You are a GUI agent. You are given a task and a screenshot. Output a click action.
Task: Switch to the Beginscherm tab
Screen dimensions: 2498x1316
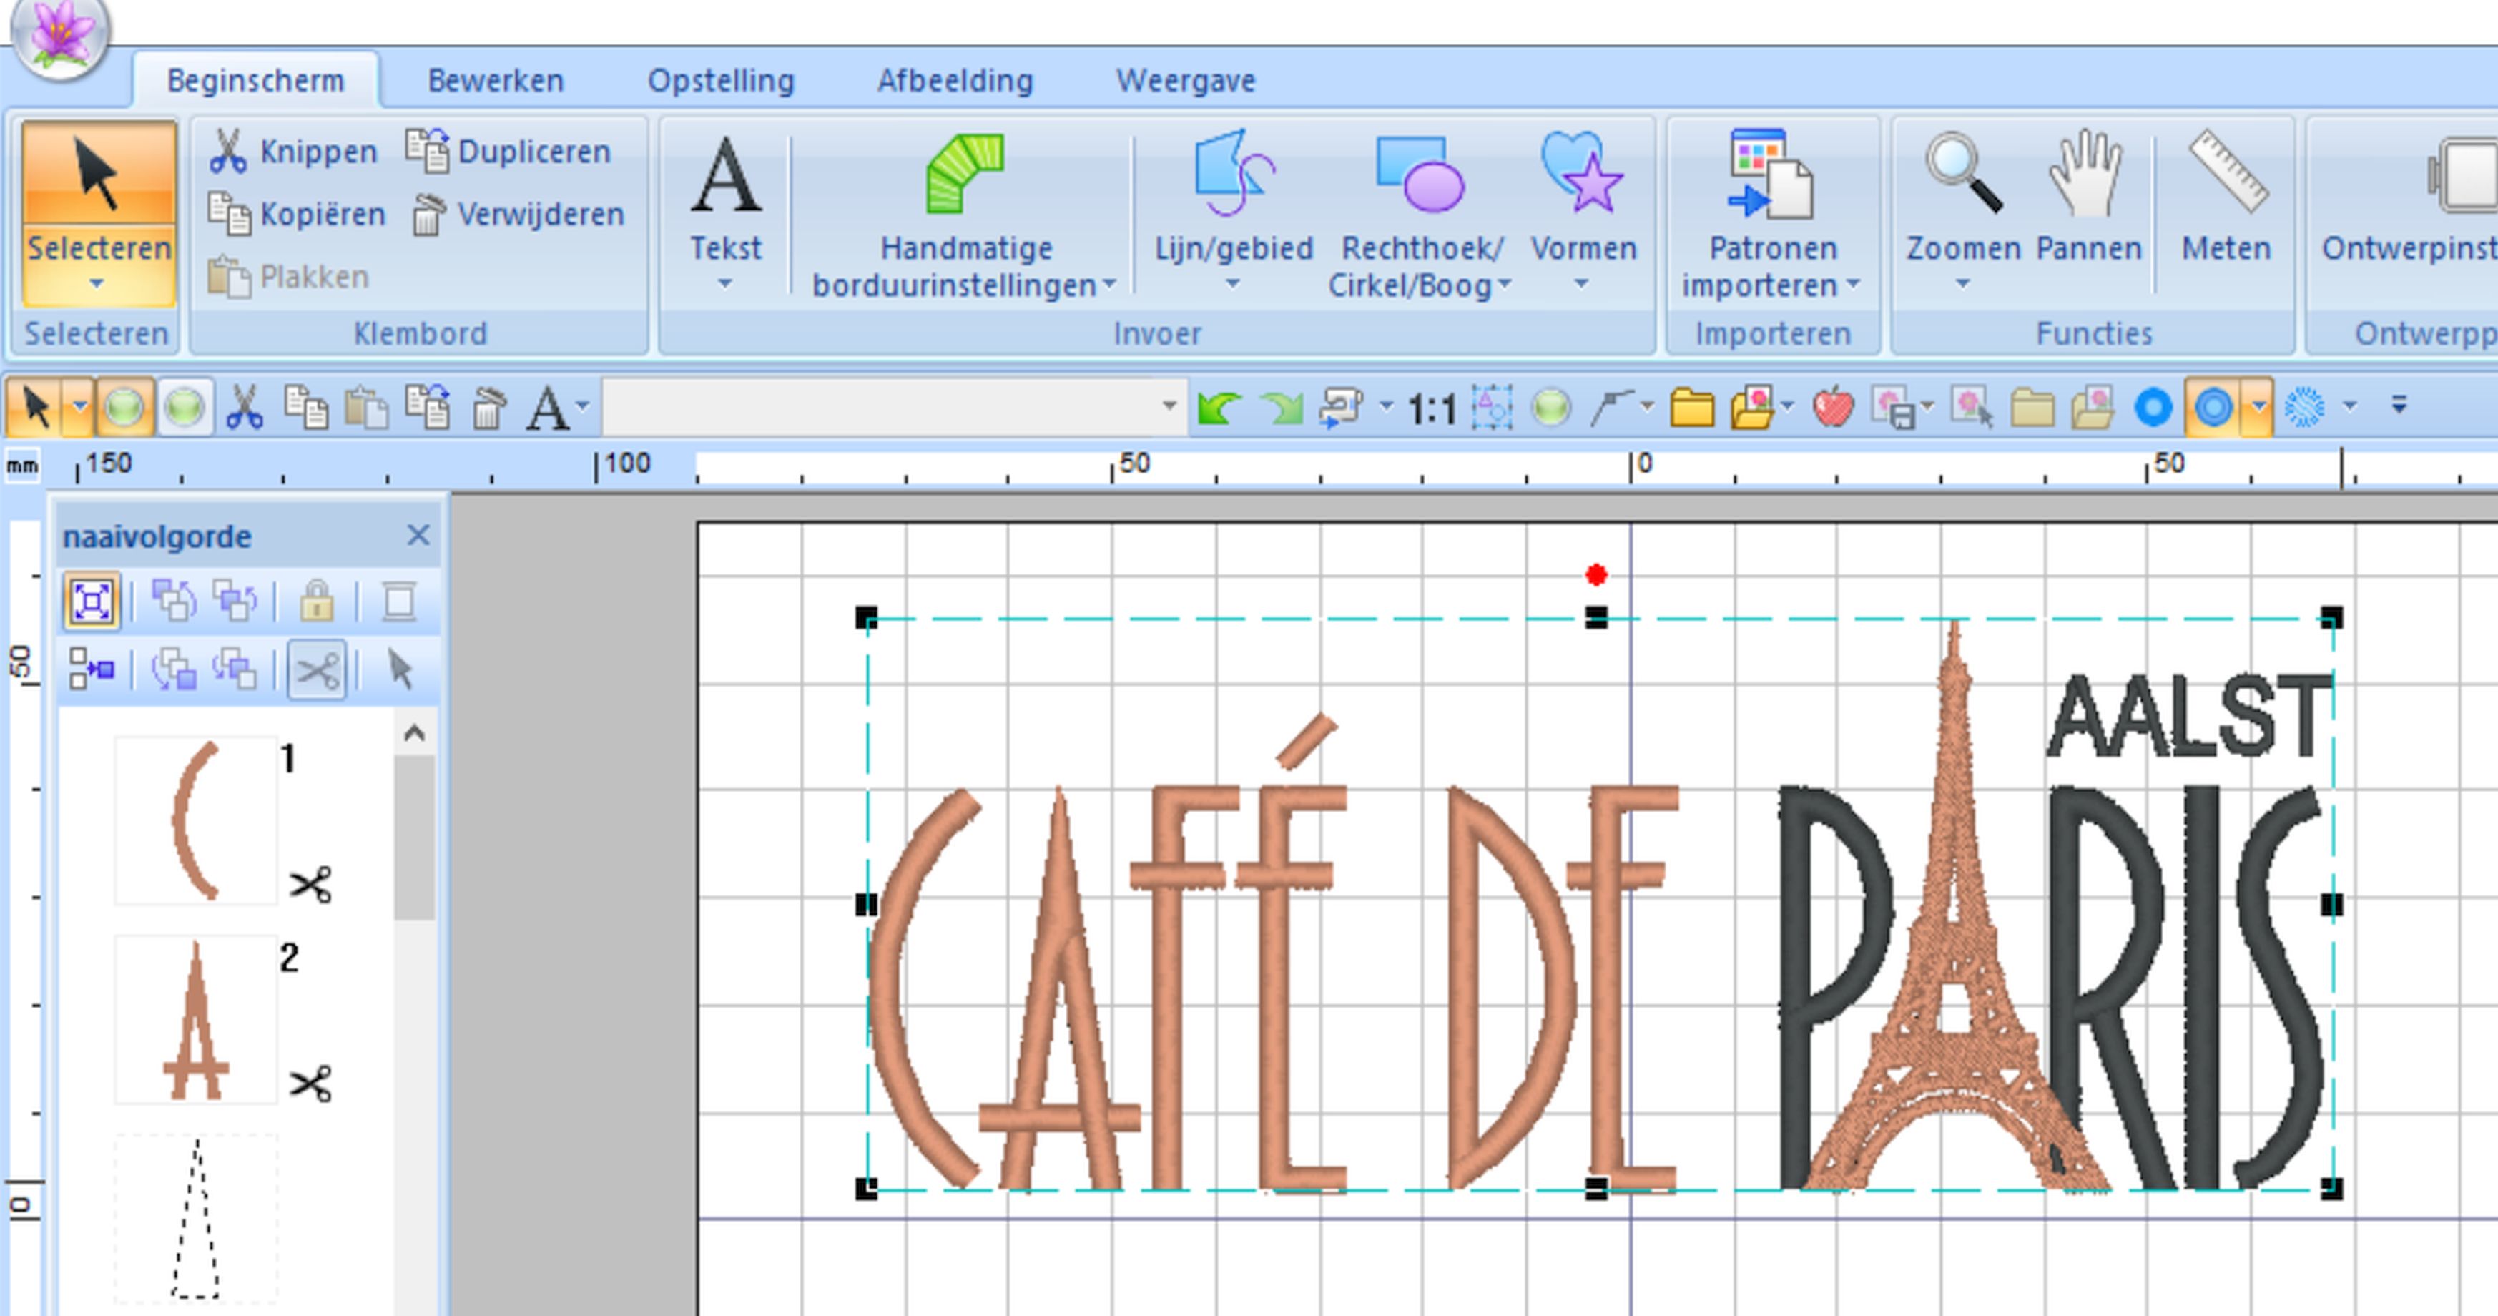255,81
